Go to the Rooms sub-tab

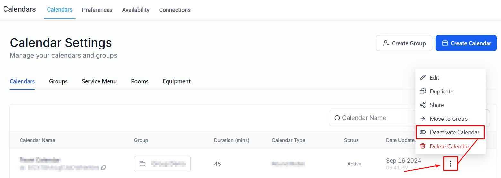tap(140, 81)
